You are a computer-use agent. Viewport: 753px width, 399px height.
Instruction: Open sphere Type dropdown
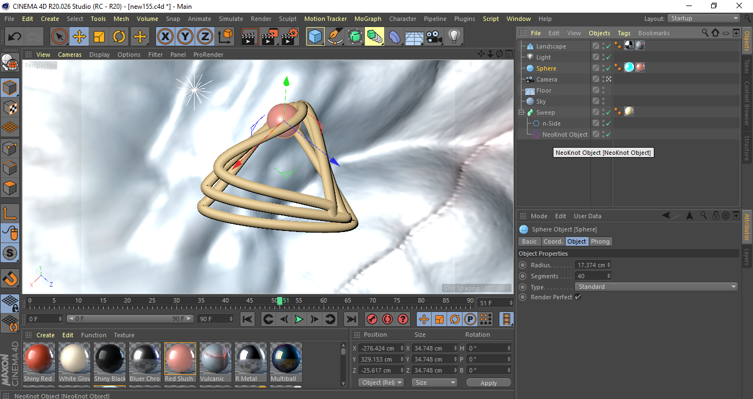657,287
